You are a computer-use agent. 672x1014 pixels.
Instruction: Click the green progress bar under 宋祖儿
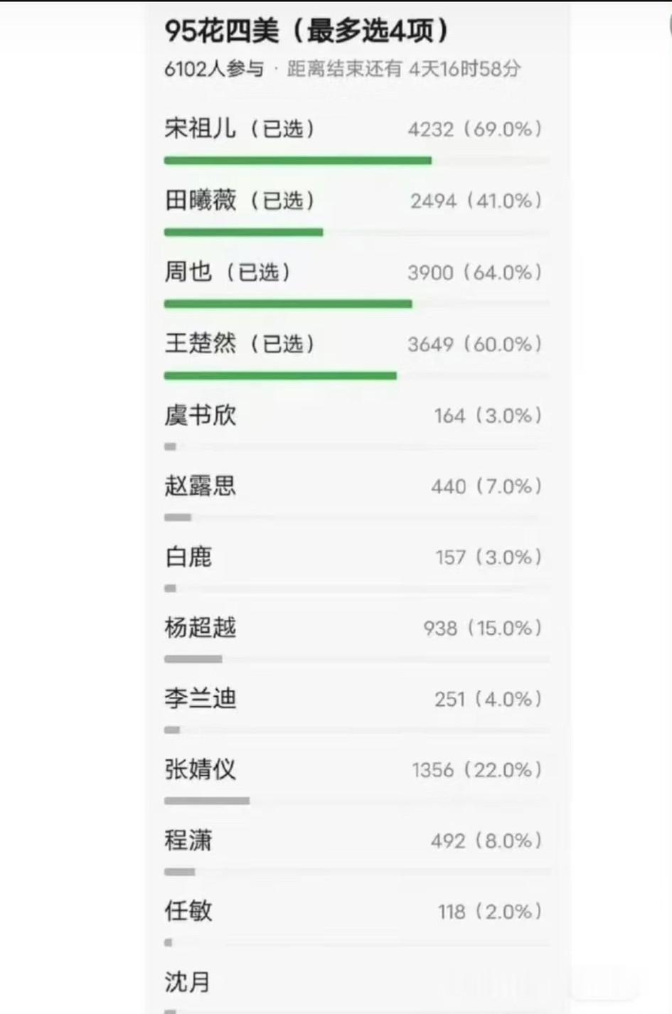[x=297, y=161]
